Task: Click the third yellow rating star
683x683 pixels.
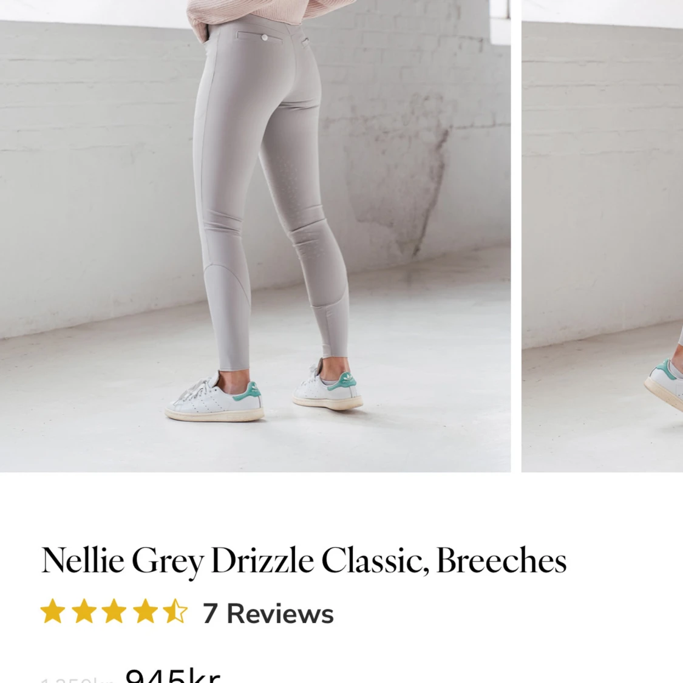Action: tap(114, 611)
